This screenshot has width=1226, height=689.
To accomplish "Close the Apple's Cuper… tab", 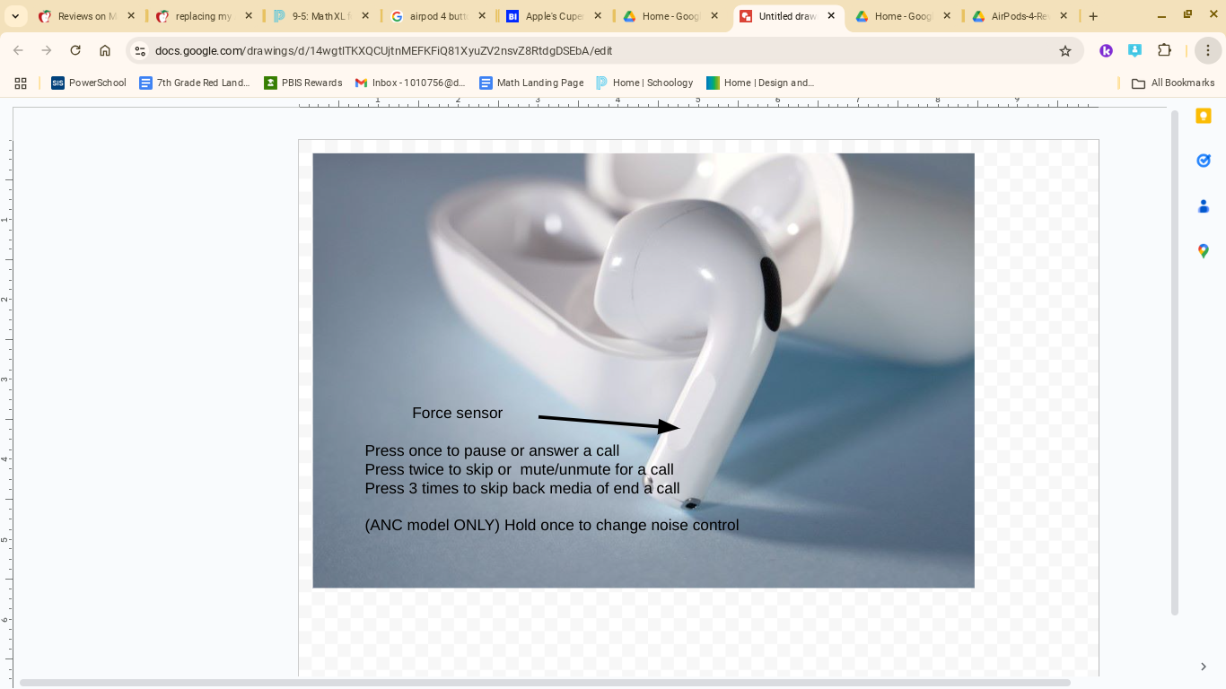I will point(599,16).
